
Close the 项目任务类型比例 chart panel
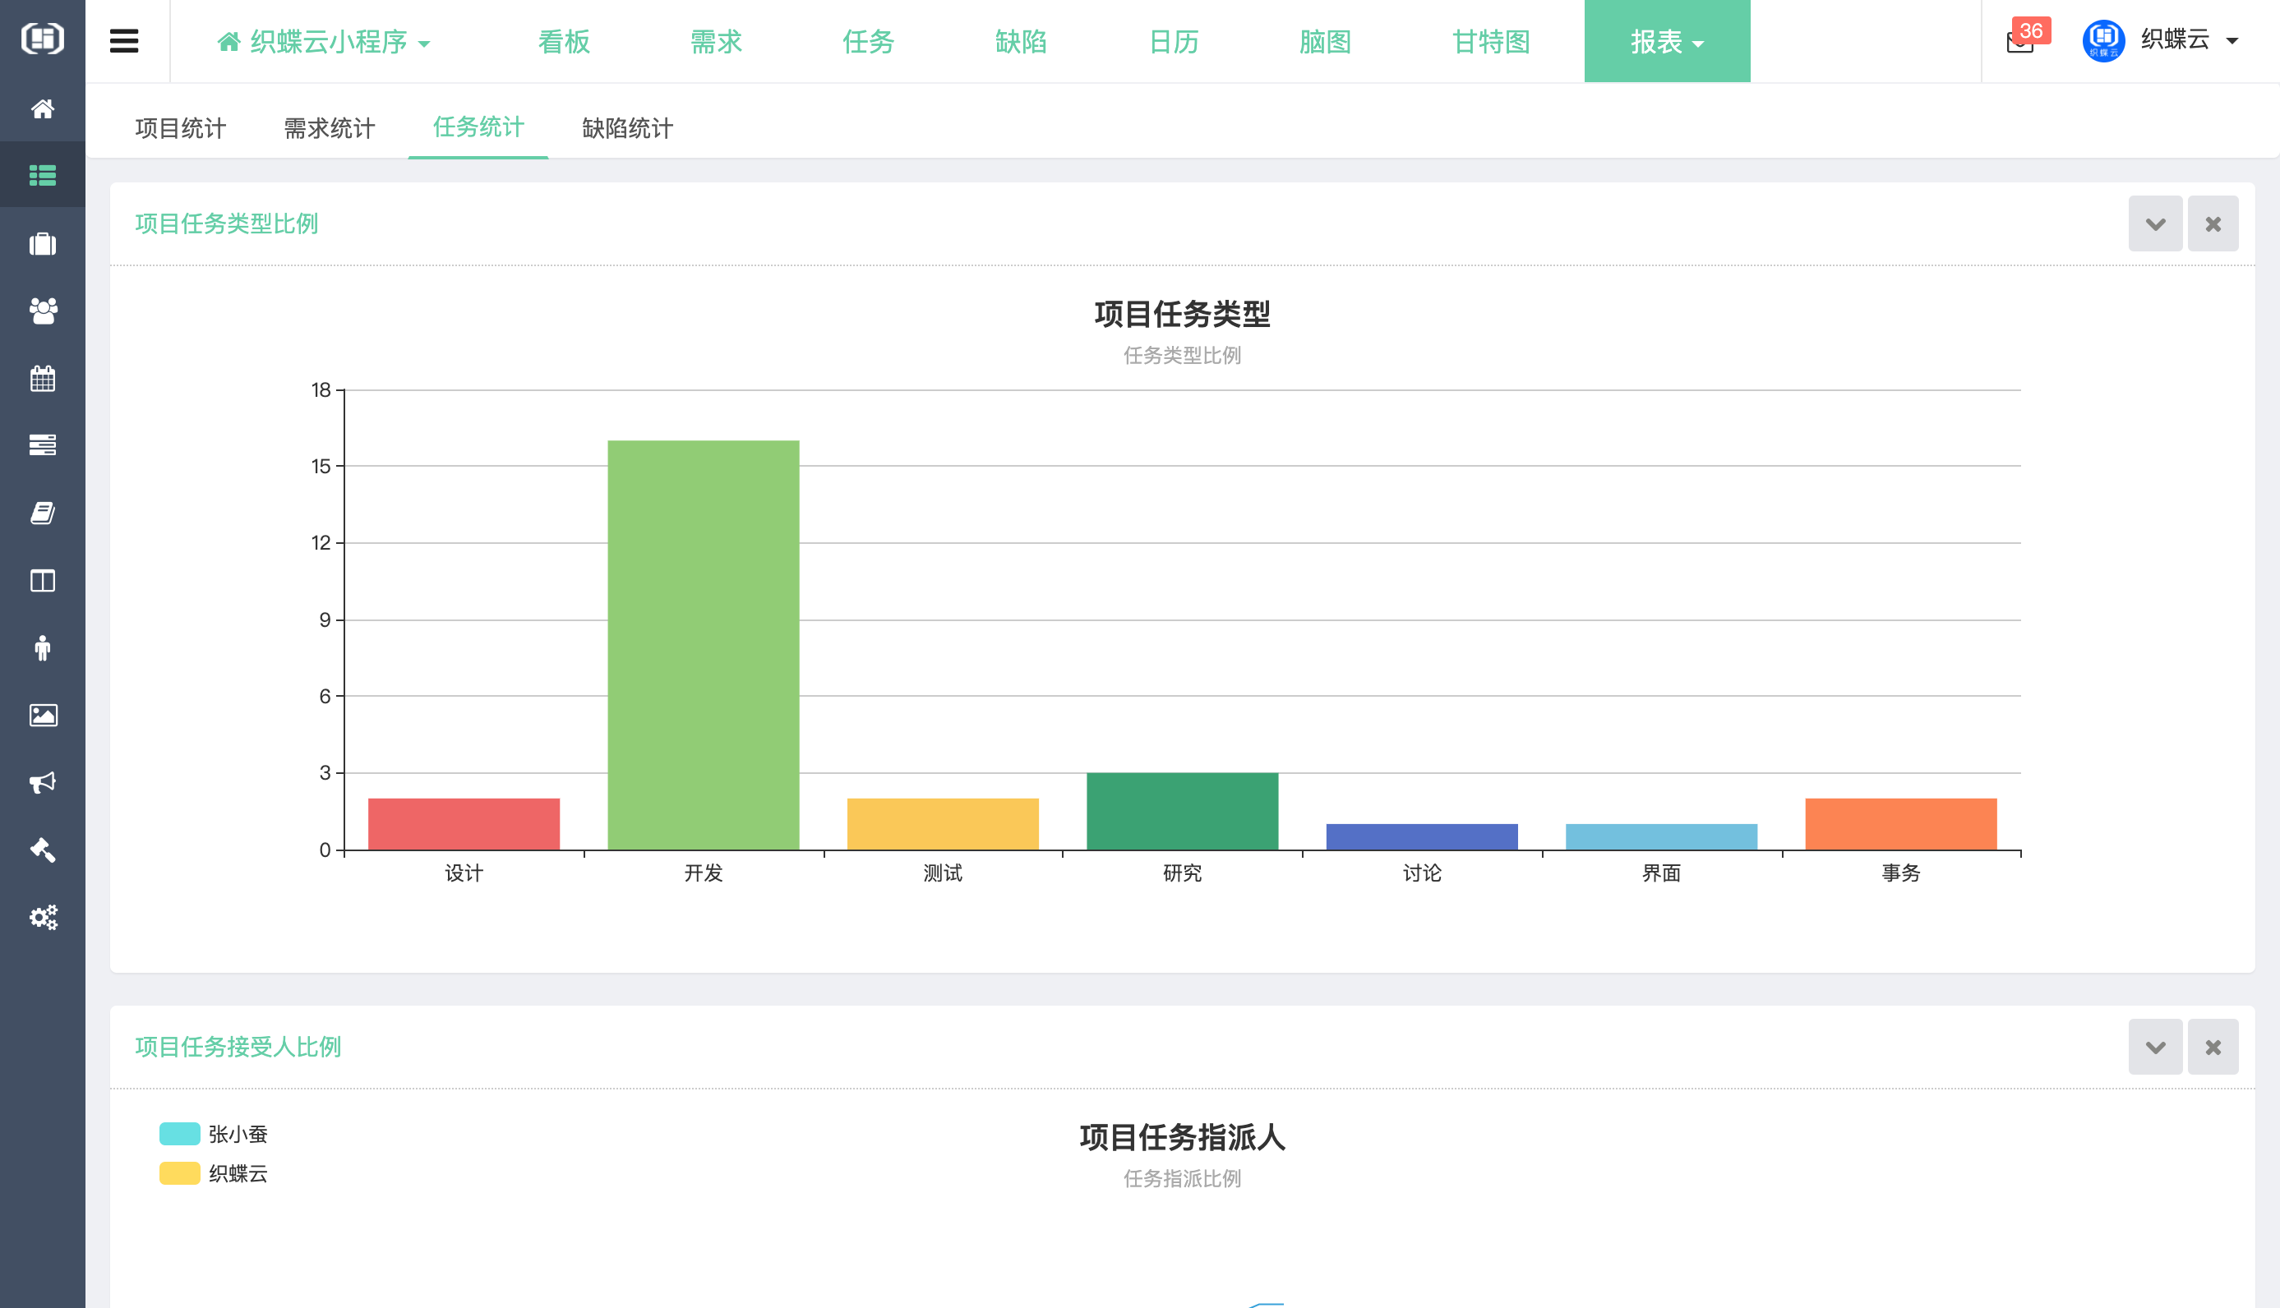click(x=2213, y=223)
